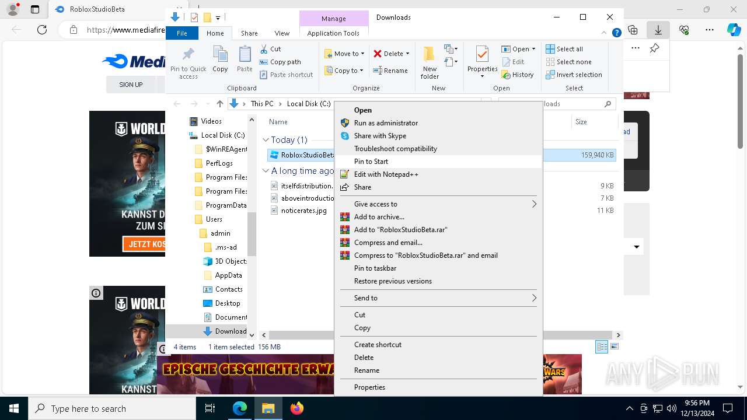Open Quick Access Toolbar customize dropdown

tap(218, 17)
